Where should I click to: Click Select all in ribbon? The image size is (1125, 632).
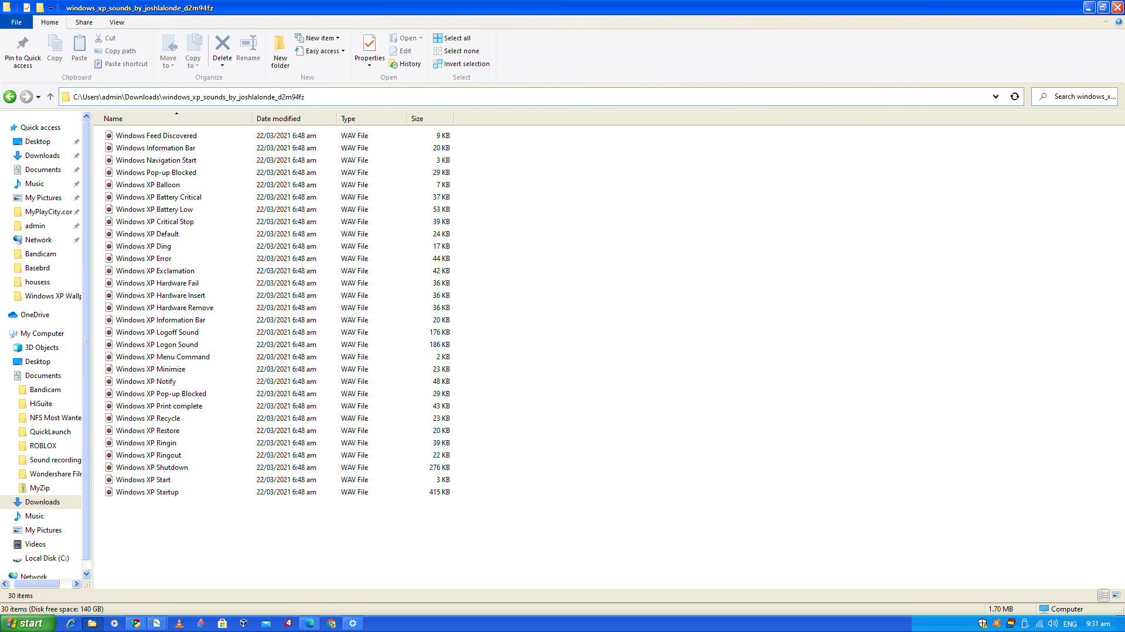pos(452,38)
